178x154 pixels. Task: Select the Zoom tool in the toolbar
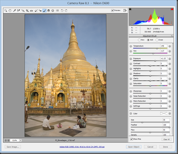(6, 10)
